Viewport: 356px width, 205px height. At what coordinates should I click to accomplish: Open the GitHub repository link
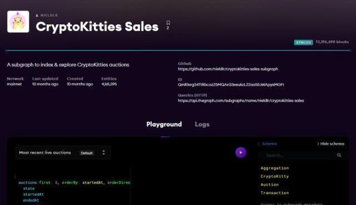click(228, 69)
